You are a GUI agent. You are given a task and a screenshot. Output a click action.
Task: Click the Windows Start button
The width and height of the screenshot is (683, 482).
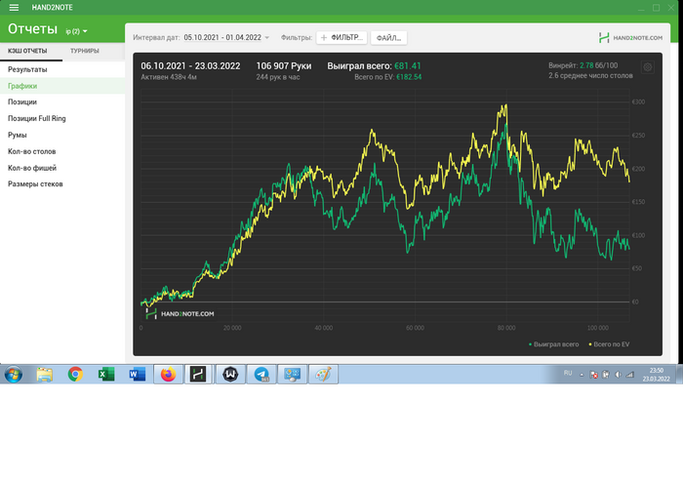pyautogui.click(x=14, y=375)
